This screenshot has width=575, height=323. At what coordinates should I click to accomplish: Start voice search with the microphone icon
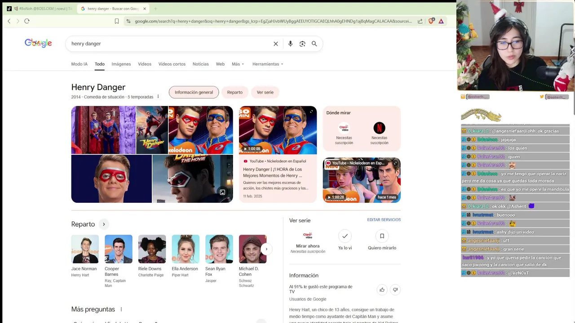coord(291,44)
